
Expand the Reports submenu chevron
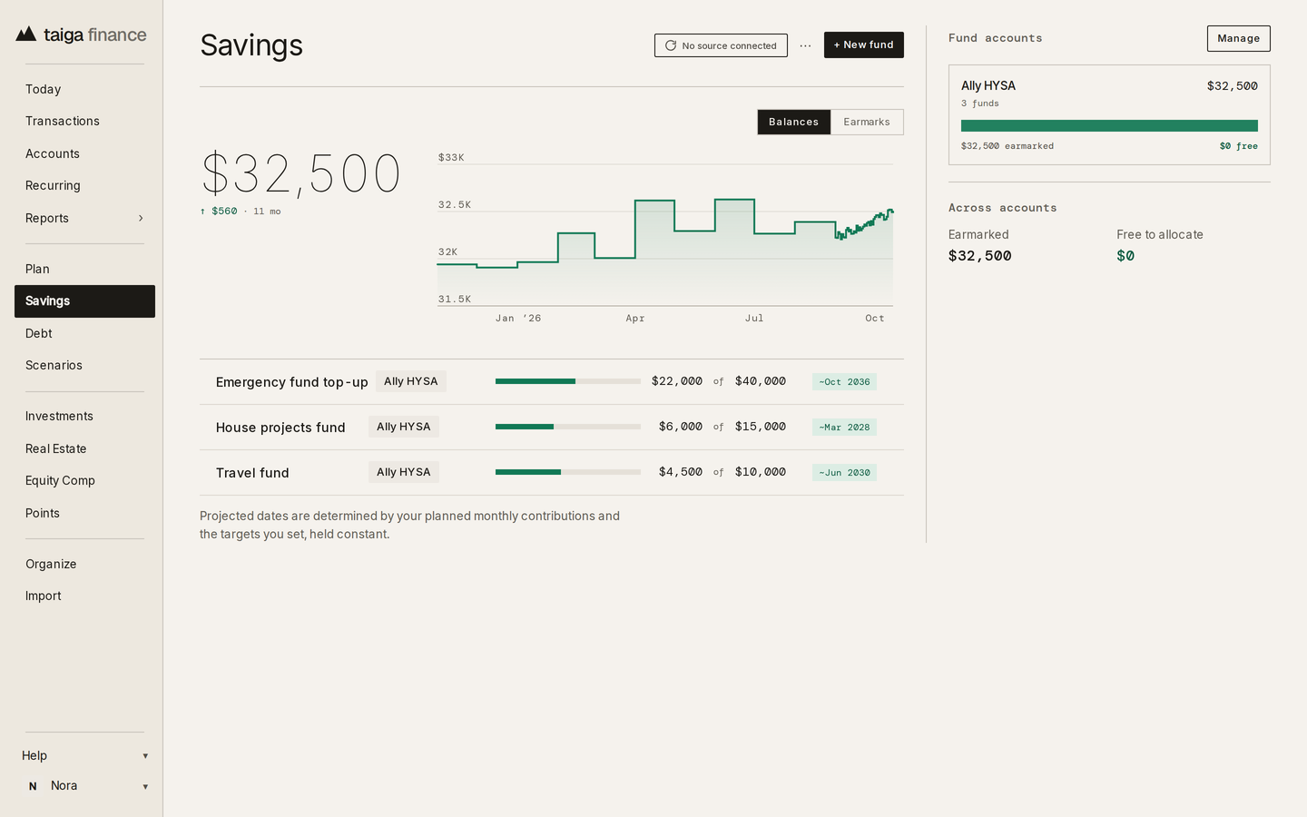141,218
